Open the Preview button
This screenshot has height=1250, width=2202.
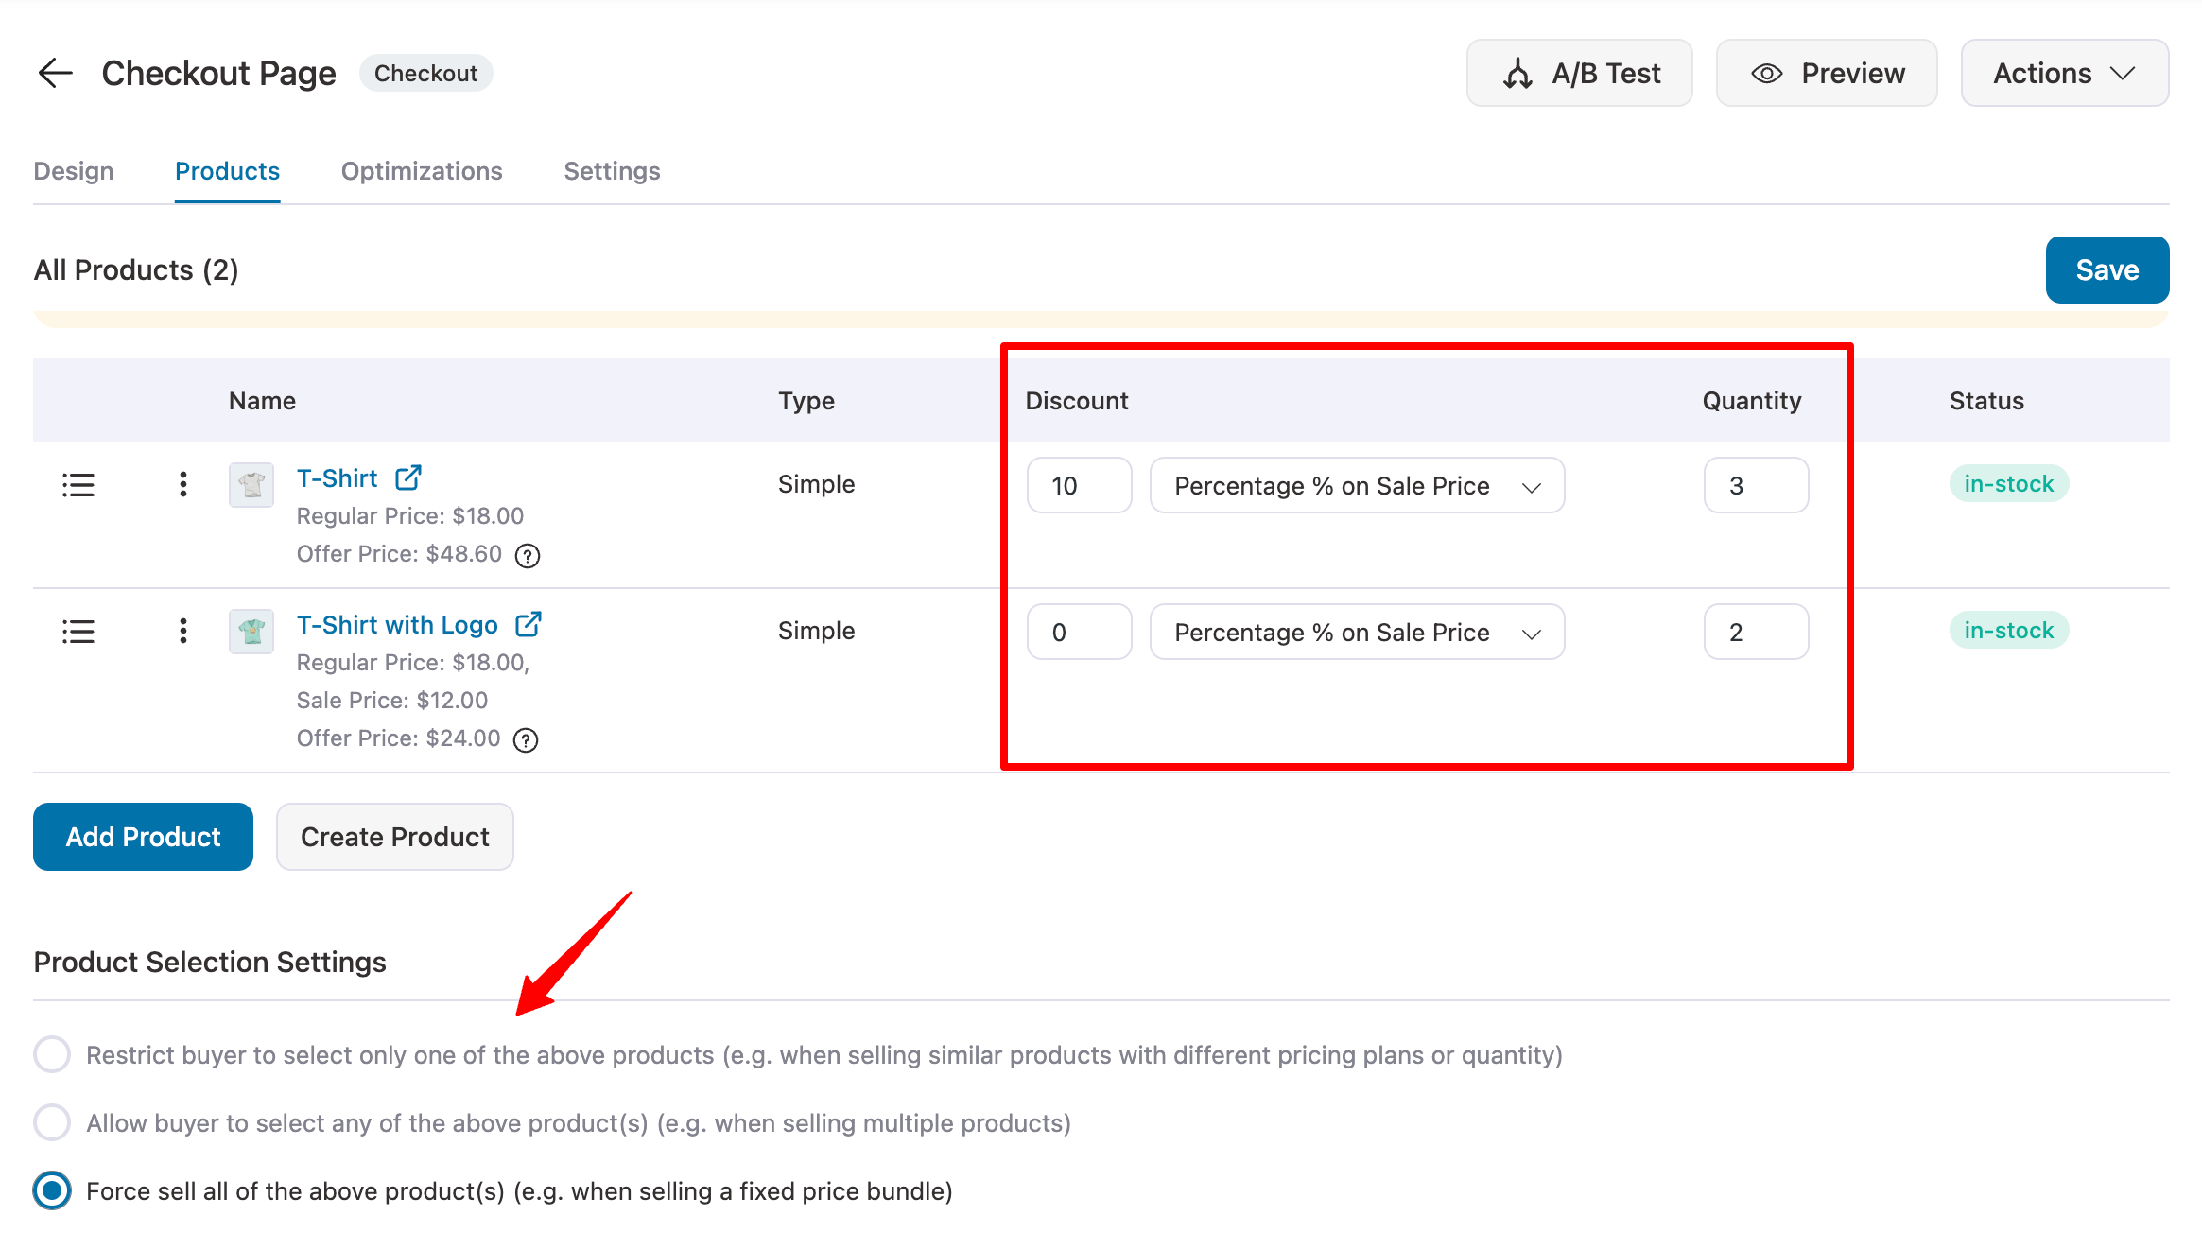point(1826,73)
